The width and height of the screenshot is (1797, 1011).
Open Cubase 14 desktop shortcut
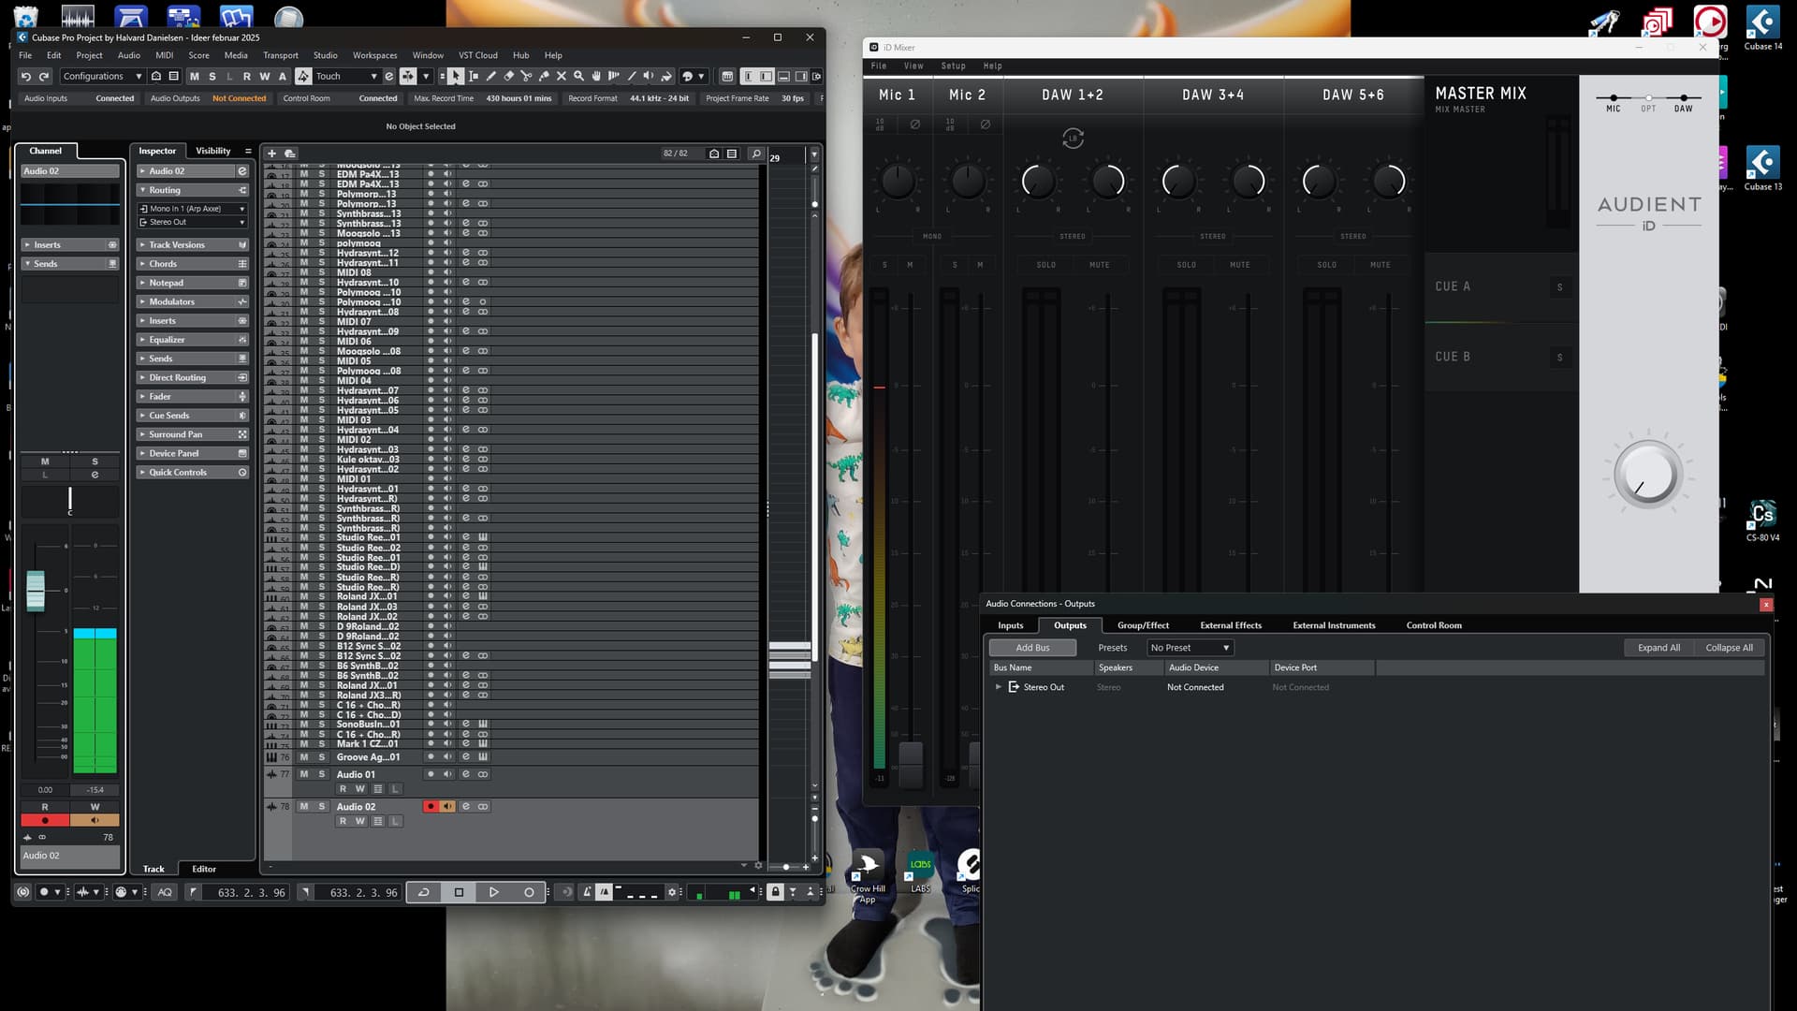(1762, 28)
